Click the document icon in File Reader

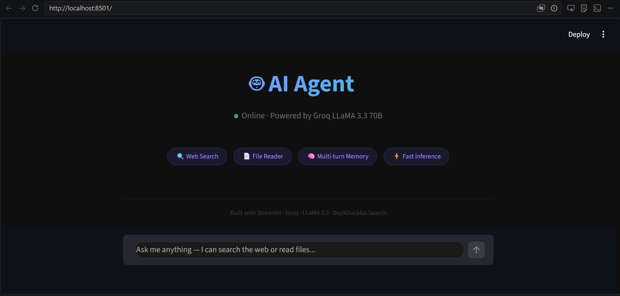[247, 156]
